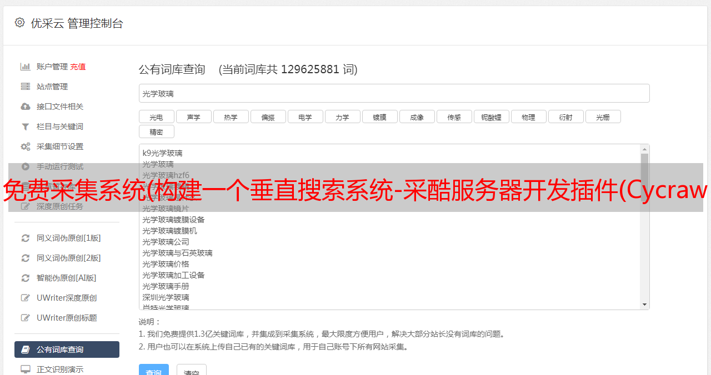Click the refresh icon for 同义词伪原创[2版]
Screen dimensions: 711x375
tap(26, 258)
